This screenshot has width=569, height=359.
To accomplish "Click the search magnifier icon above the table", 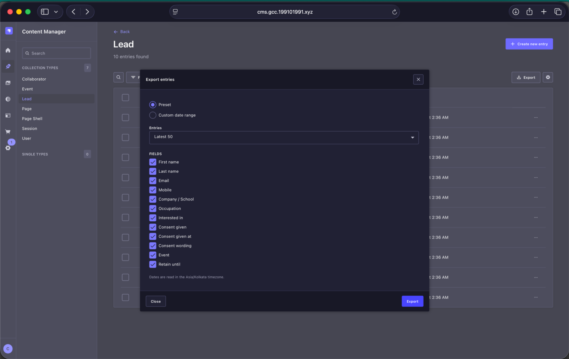I will (118, 77).
